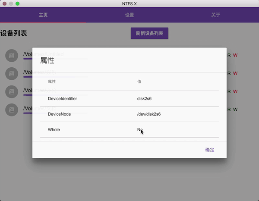Toggle the W indicator on the 文档 row
This screenshot has height=201, width=259.
235,110
